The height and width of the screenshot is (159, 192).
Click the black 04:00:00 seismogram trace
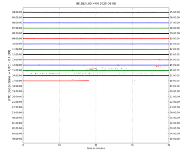(x=96, y=12)
